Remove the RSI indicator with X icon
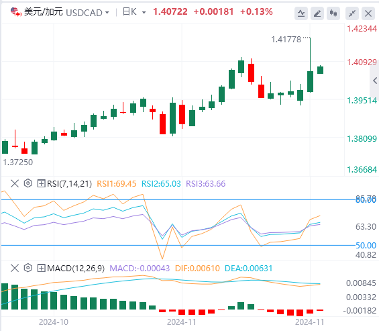Viewport: 379px width, 331px height. (15, 184)
